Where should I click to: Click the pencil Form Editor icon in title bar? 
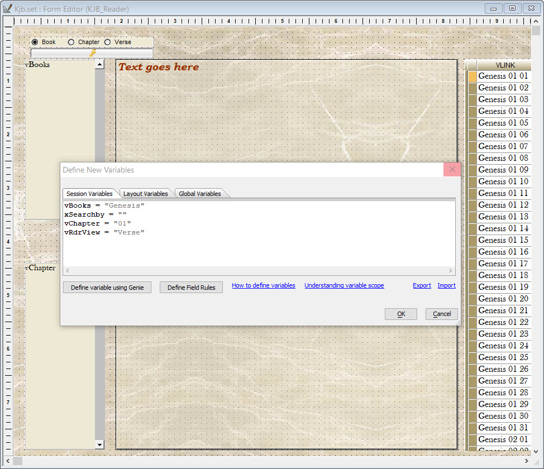pos(8,8)
